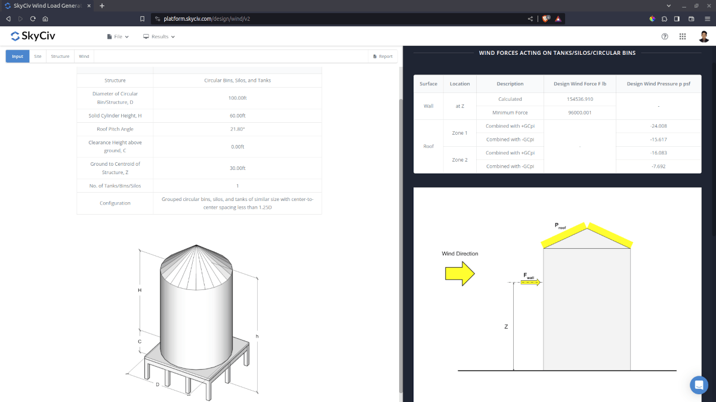Open the chat support bubble
Screen dimensions: 716x402
click(x=699, y=385)
